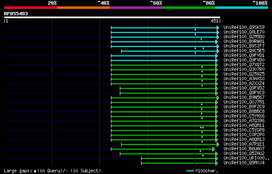
Task: Click the UniRef100_B8BBC8 label
Action: tap(244, 112)
